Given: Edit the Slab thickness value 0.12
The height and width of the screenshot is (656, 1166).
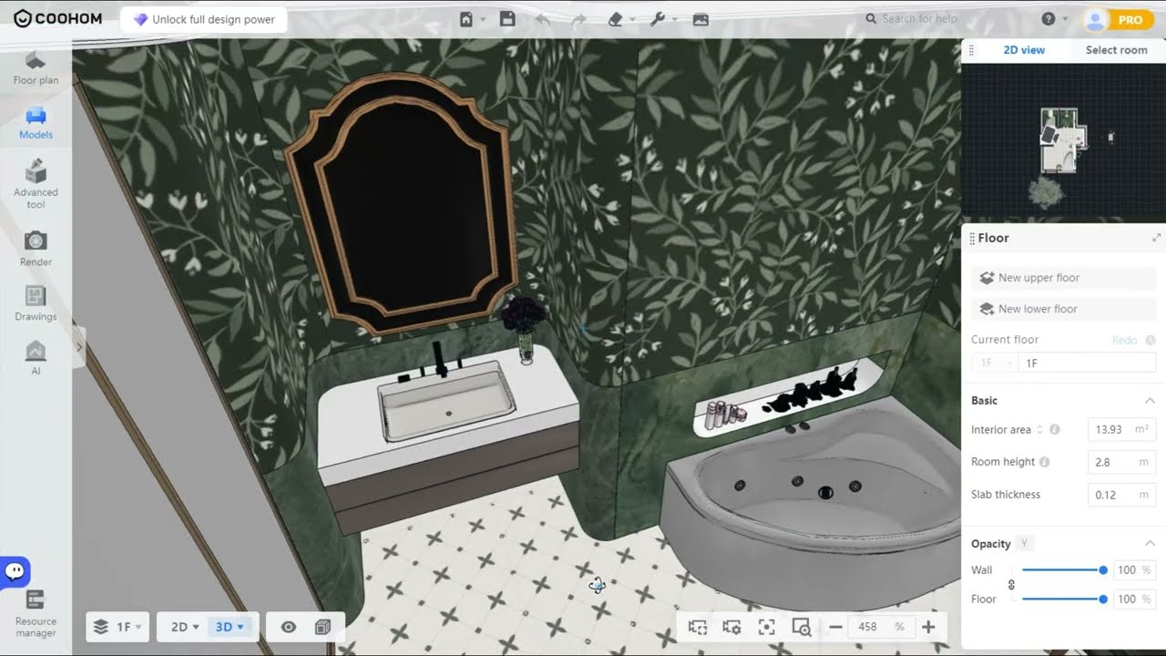Looking at the screenshot, I should click(x=1121, y=495).
